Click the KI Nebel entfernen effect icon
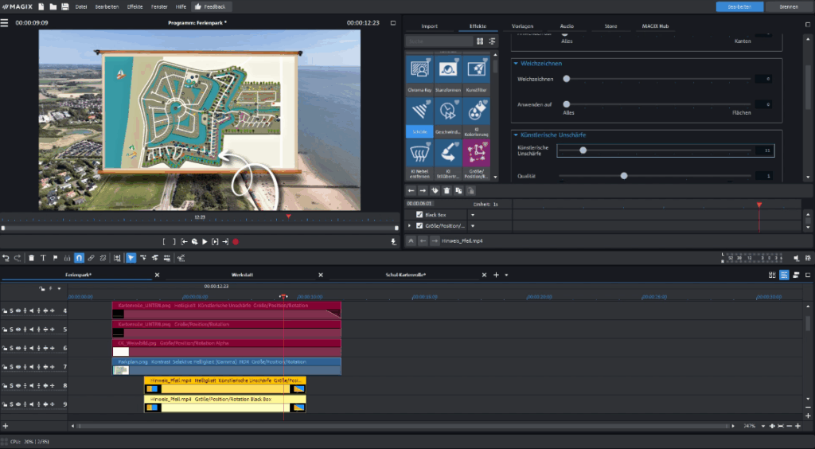 (419, 154)
